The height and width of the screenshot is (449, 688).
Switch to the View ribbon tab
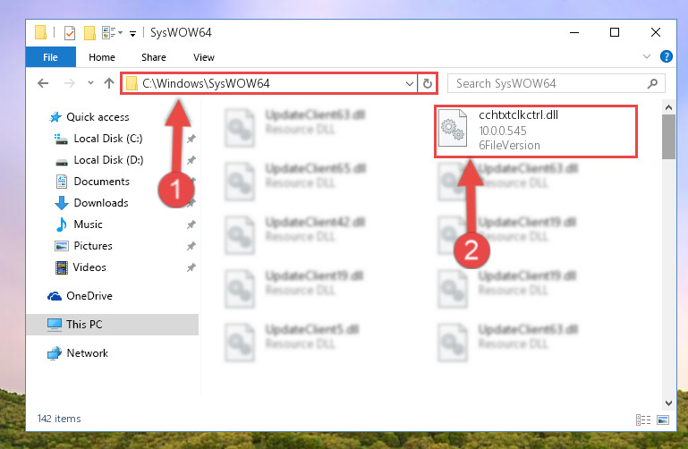pyautogui.click(x=204, y=57)
